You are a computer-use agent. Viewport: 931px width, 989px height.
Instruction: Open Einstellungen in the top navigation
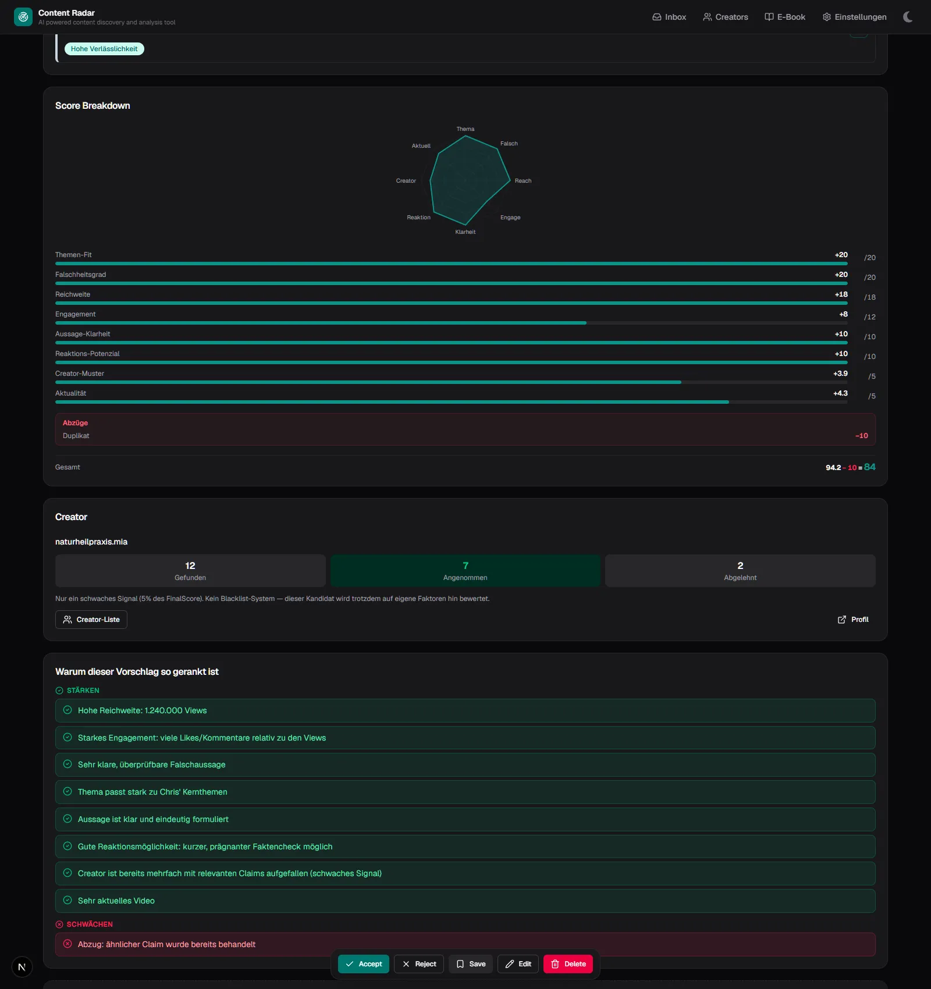(x=854, y=17)
